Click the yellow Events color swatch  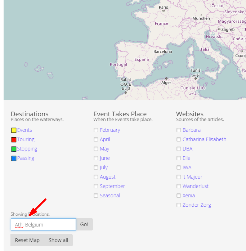(x=14, y=130)
